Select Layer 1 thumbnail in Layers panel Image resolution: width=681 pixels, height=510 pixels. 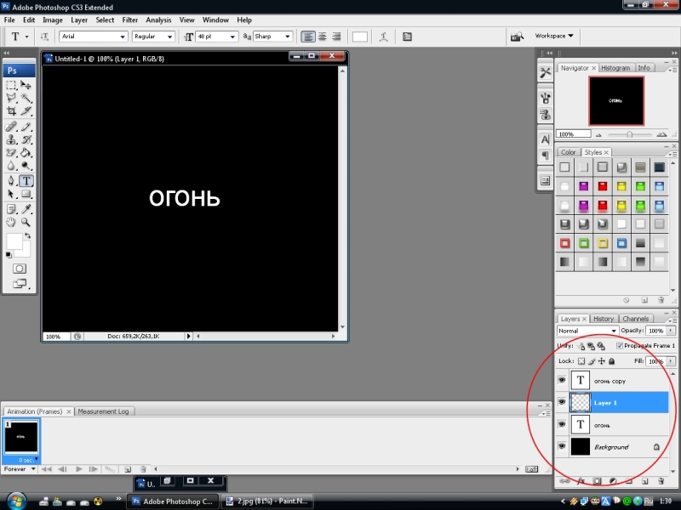[x=581, y=403]
